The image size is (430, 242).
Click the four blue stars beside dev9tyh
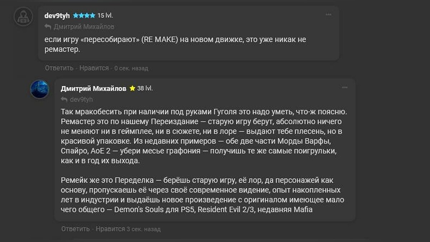pos(84,15)
